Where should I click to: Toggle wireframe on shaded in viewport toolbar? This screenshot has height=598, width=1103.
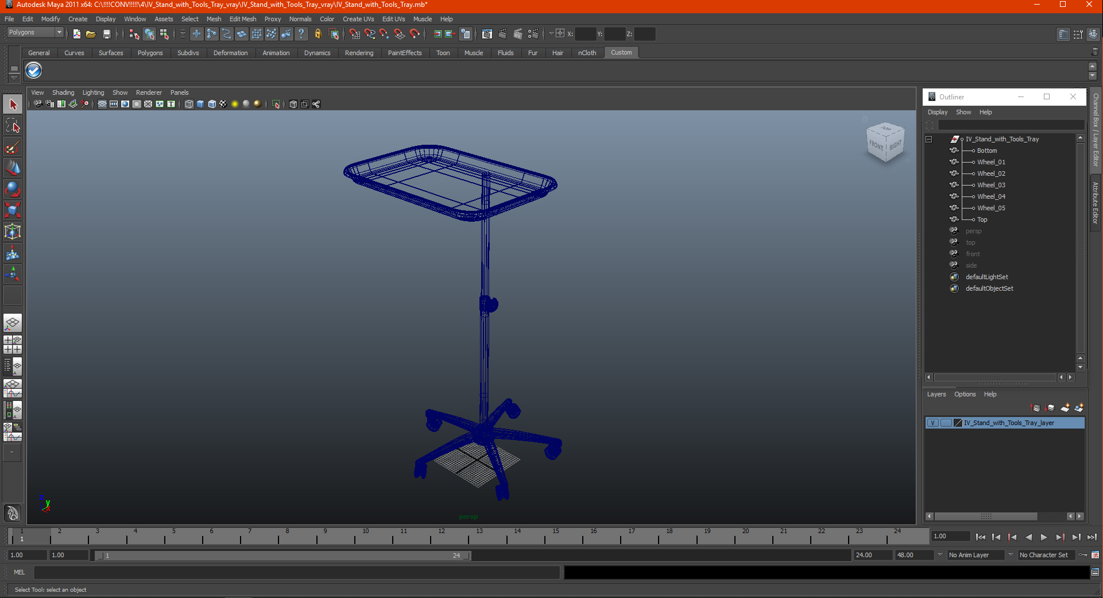pos(212,104)
